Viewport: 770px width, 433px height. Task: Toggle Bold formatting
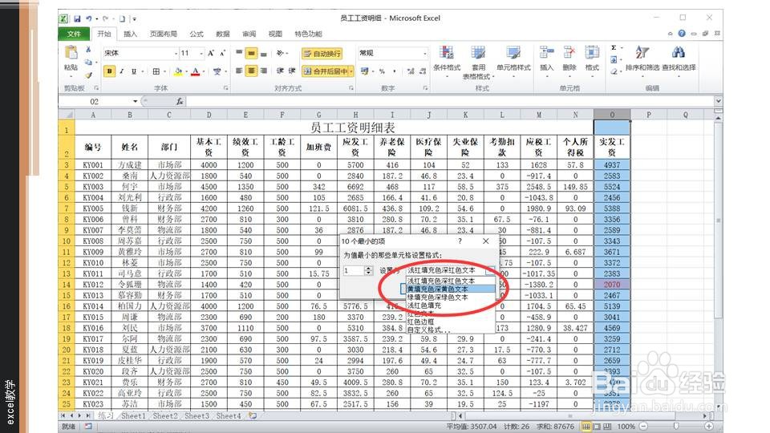(109, 71)
